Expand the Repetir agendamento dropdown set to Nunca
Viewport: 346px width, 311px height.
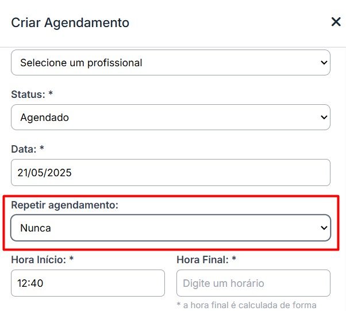[170, 228]
